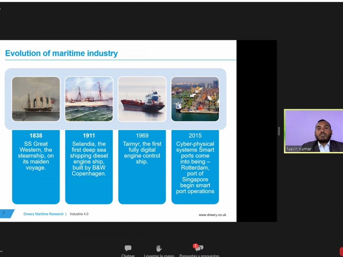Click the Taimyr cargo ship image

click(x=142, y=99)
